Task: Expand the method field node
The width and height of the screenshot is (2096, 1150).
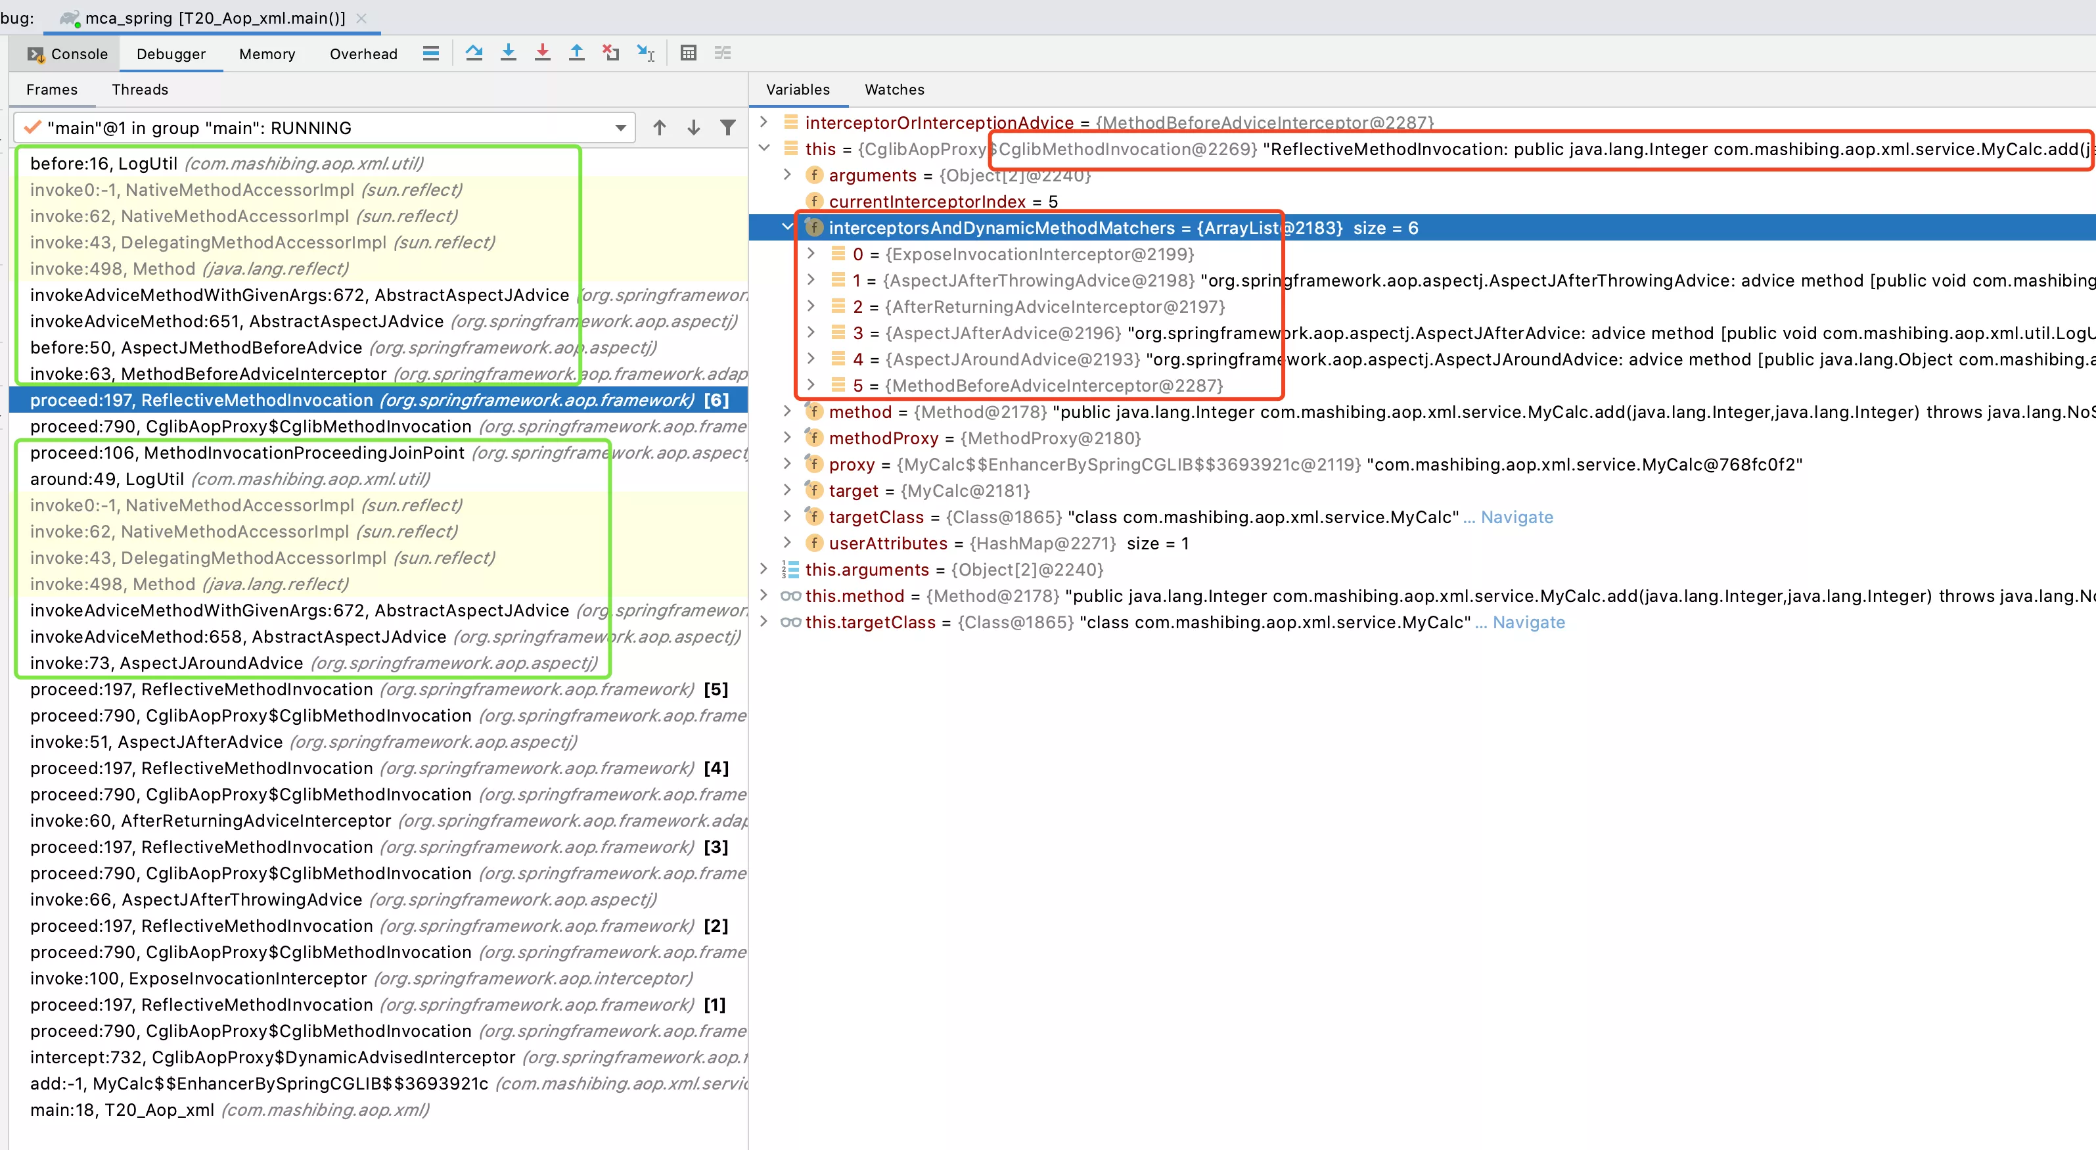Action: tap(786, 411)
